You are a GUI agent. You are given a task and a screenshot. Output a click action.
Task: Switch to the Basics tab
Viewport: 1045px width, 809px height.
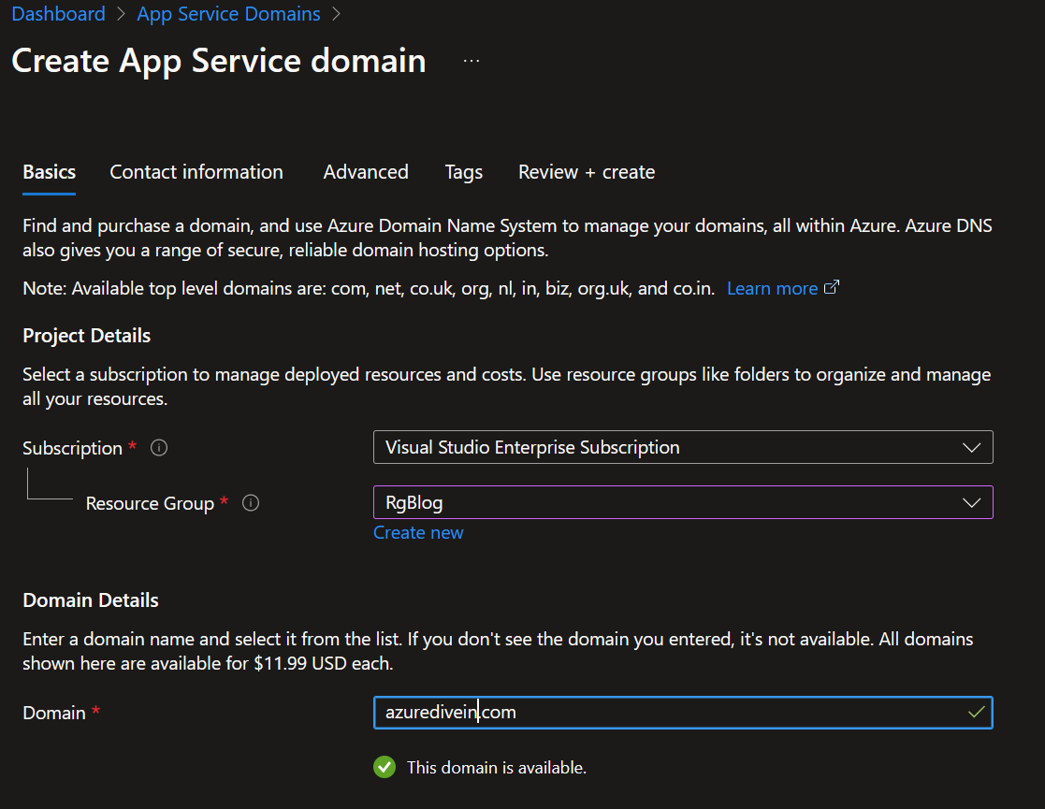(x=50, y=172)
